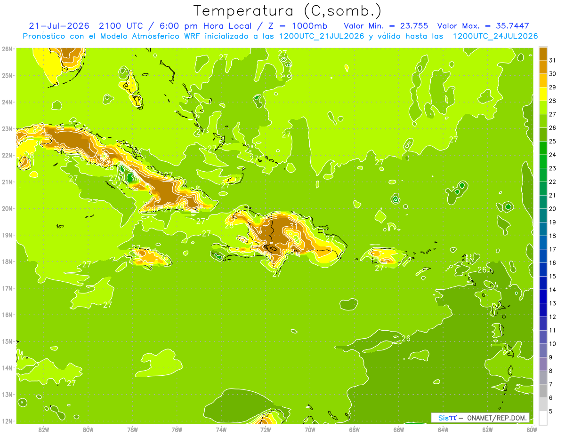Screen dimensions: 565x436
Task: Click the 14N latitude axis label
Action: pyautogui.click(x=7, y=368)
